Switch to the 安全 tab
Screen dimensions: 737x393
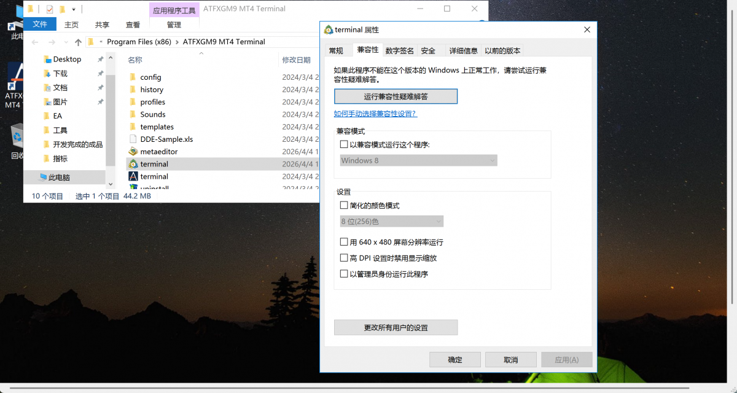click(428, 50)
